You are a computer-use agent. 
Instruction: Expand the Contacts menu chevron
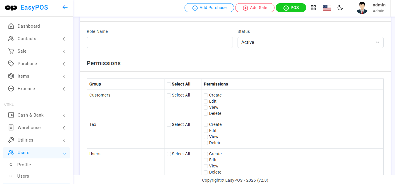[x=64, y=39]
